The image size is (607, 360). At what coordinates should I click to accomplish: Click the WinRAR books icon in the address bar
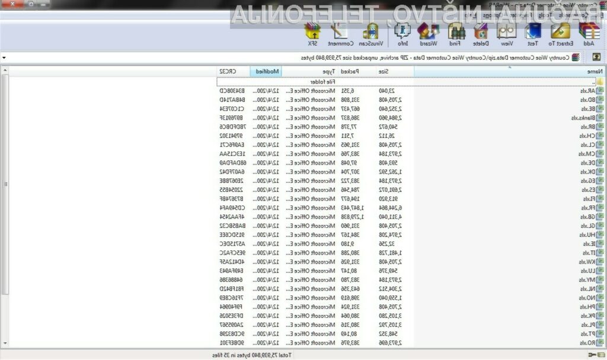576,57
